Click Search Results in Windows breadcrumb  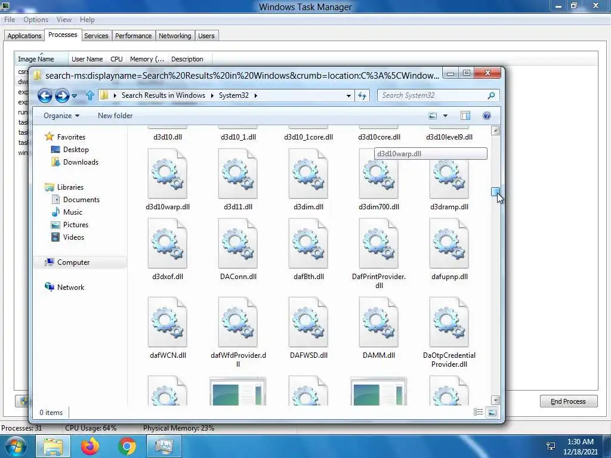coord(163,95)
